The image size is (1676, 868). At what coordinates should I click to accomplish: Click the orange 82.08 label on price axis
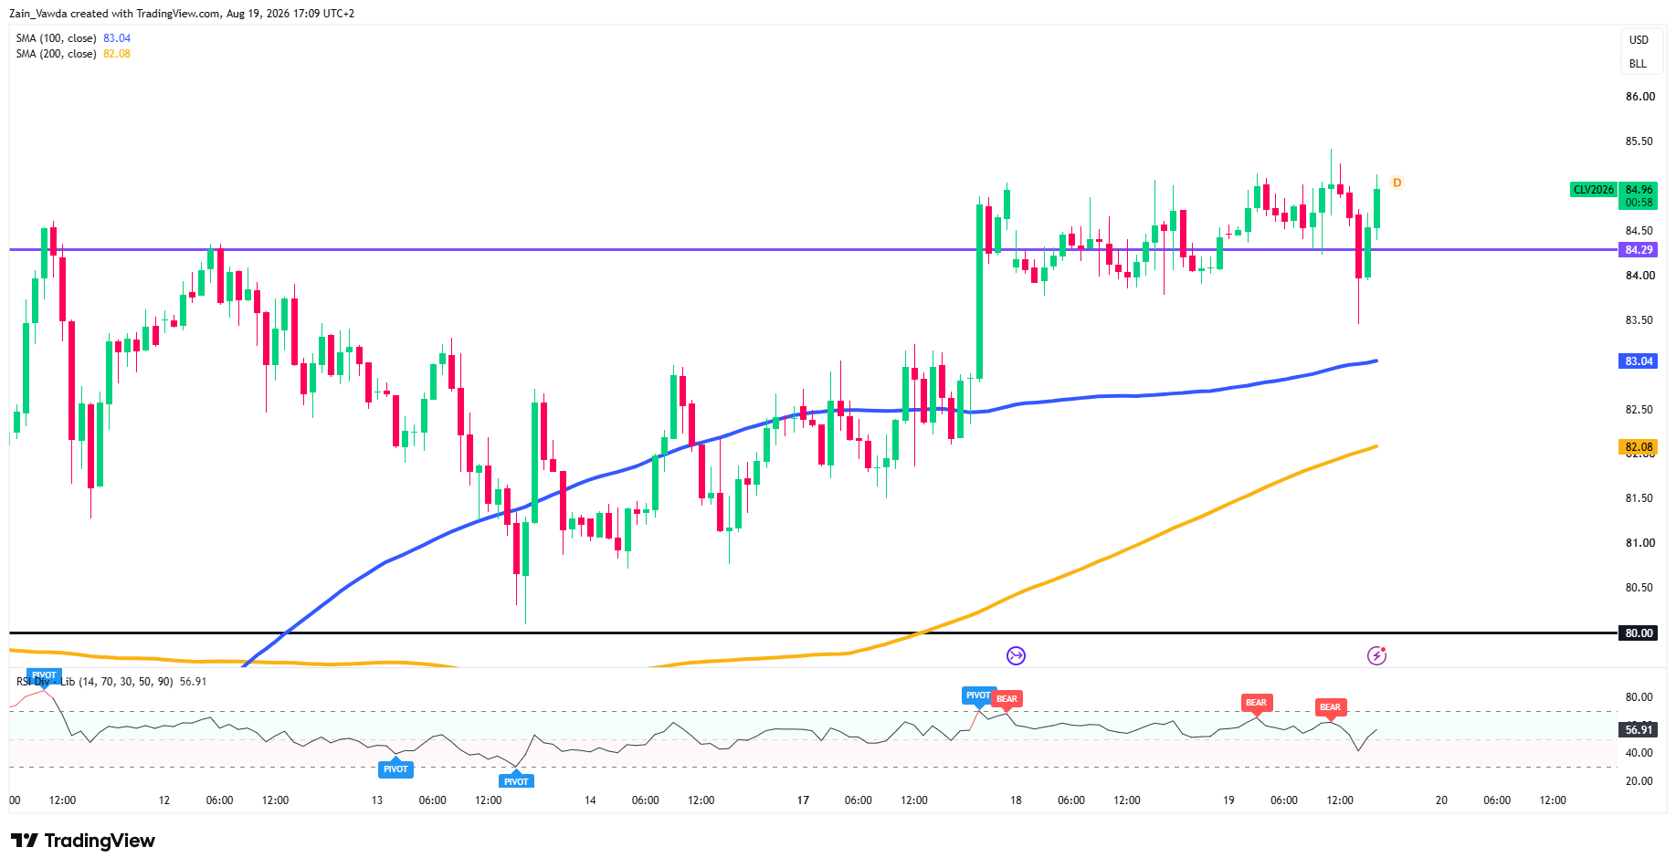pyautogui.click(x=1639, y=447)
